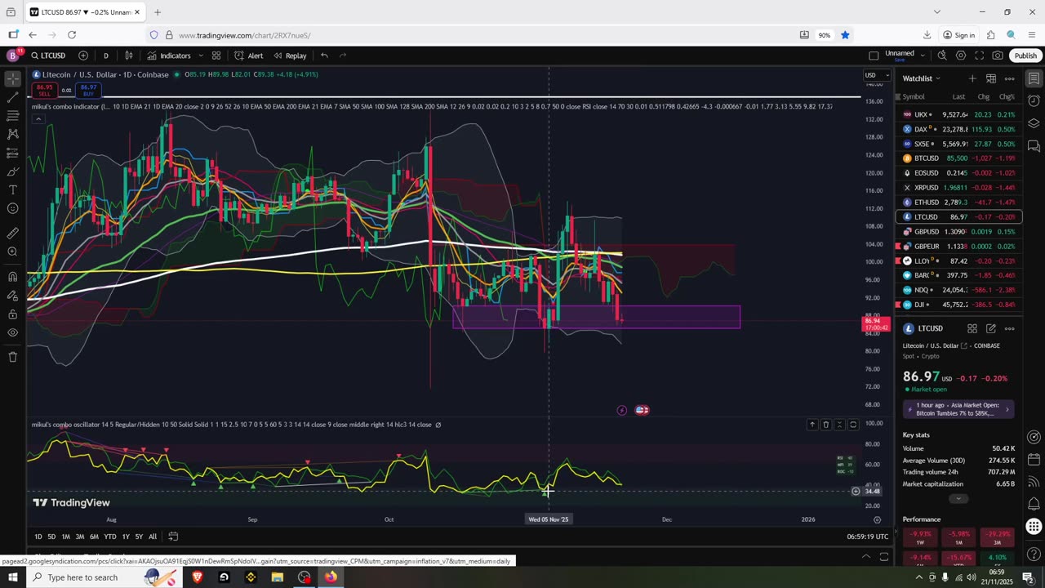Click the Publish button
This screenshot has height=588, width=1045.
[1025, 56]
